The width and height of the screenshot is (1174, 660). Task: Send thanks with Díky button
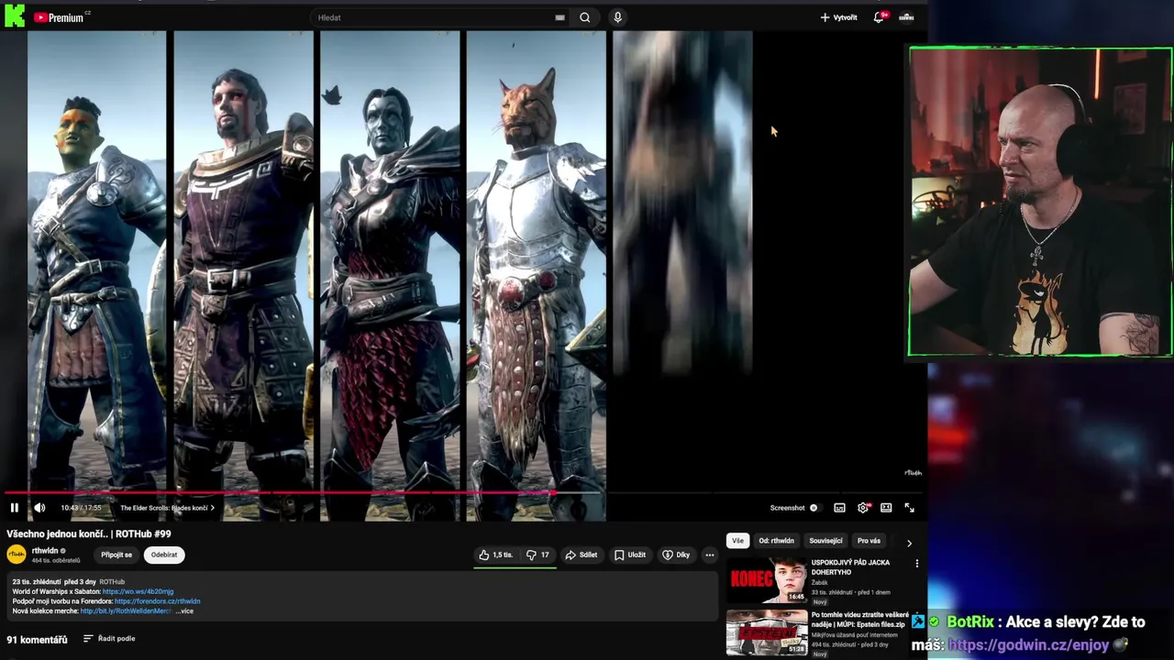pyautogui.click(x=676, y=555)
